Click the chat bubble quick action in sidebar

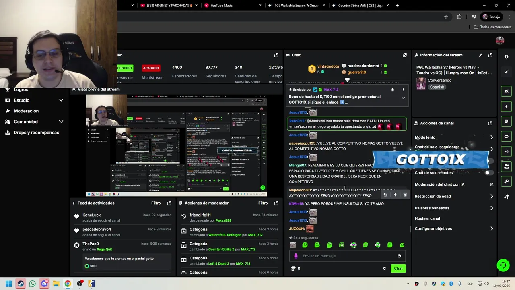coord(506,137)
